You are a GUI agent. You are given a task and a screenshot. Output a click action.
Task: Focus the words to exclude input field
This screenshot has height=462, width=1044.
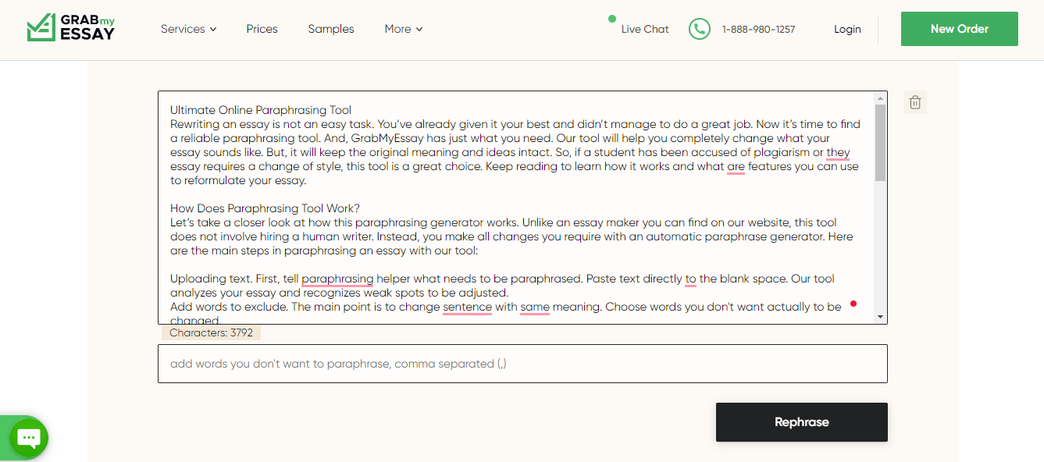522,364
